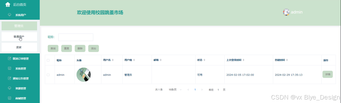Screen dimensions: 341x103
Task: Open the 10条/页 page size dropdown
Action: tap(175, 90)
